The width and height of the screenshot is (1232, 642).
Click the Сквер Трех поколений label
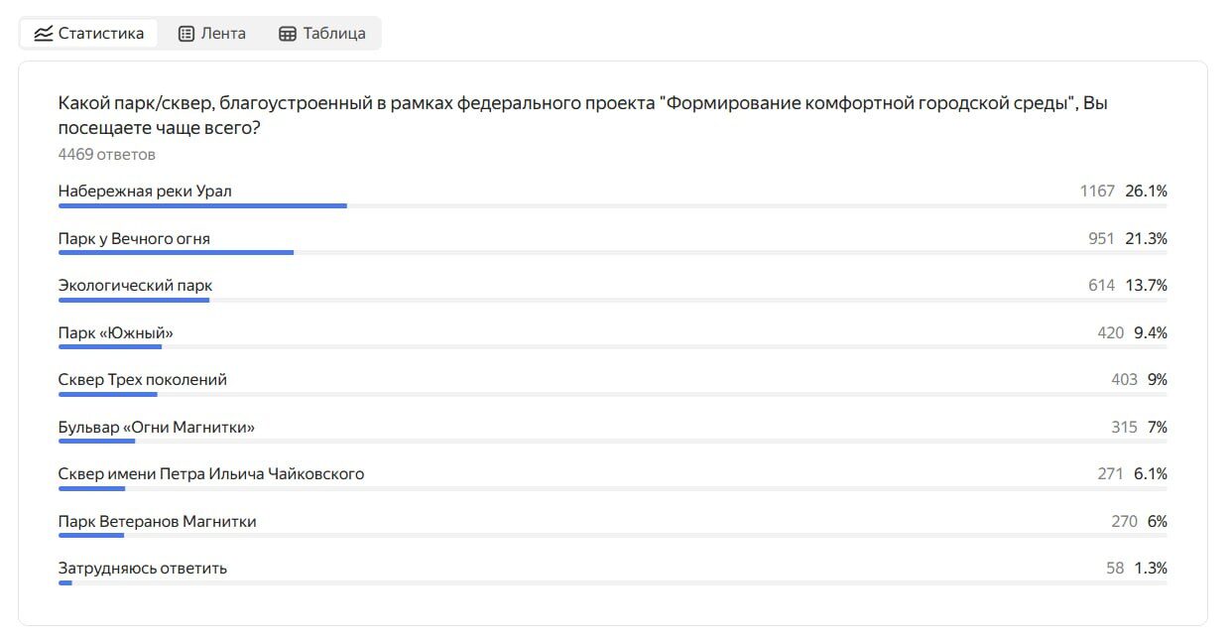[x=143, y=379]
